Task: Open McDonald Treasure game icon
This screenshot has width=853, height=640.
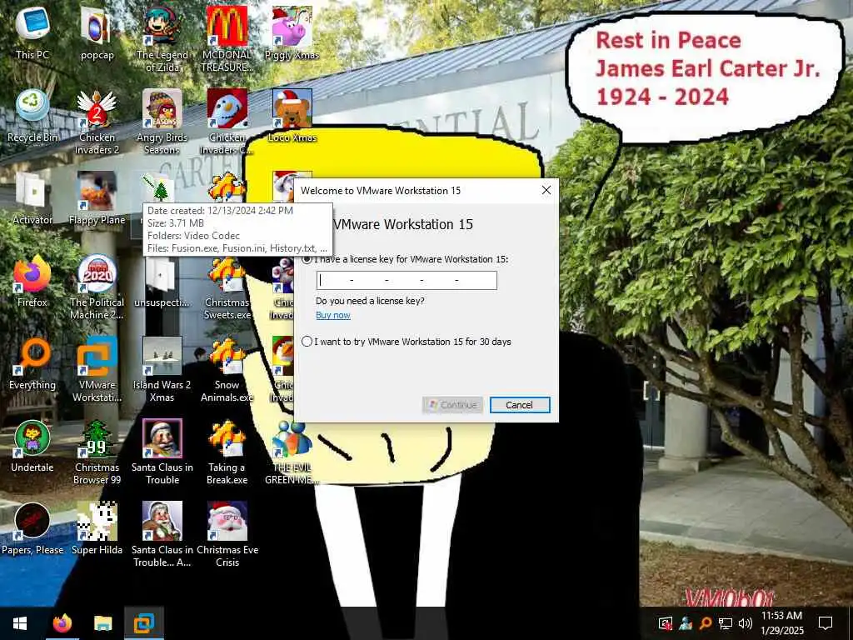Action: click(227, 38)
